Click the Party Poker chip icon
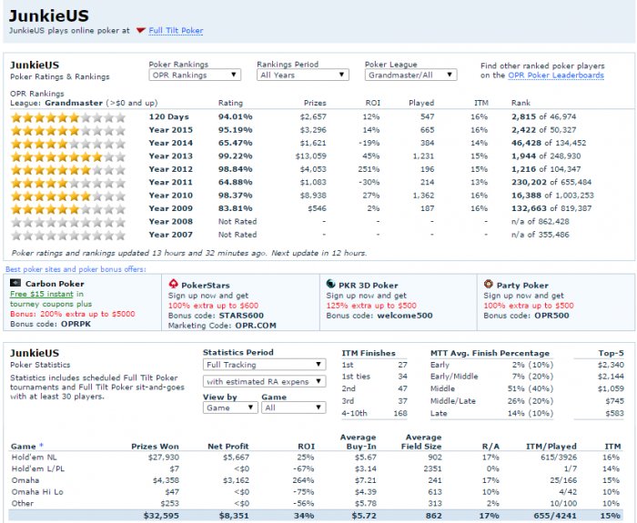This screenshot has height=523, width=637. coord(489,284)
